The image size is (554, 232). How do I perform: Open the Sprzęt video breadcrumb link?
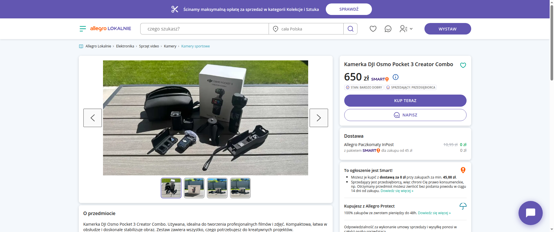click(x=149, y=46)
